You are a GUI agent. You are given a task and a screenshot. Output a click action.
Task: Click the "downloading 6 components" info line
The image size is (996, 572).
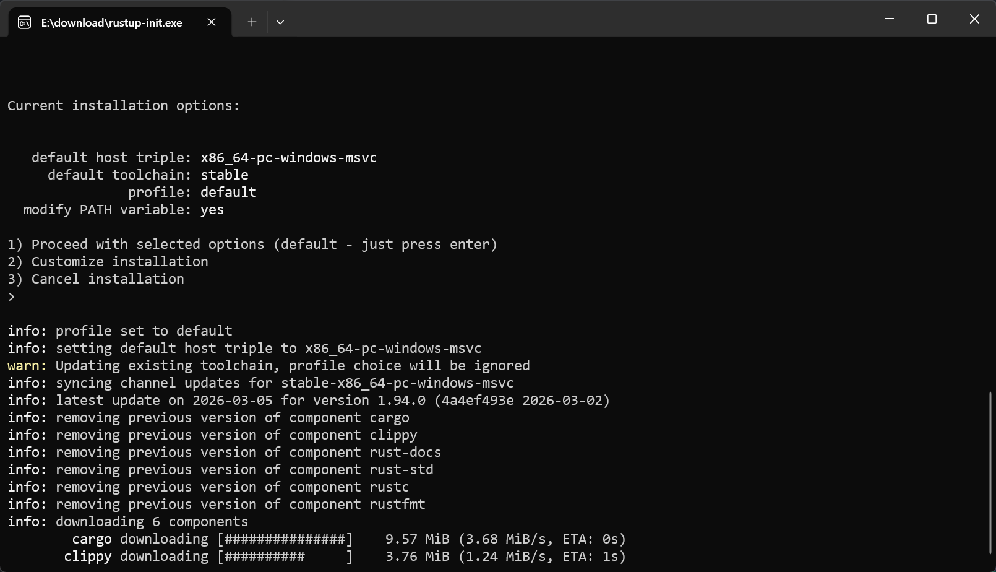pyautogui.click(x=152, y=522)
